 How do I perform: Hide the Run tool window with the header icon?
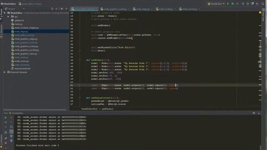pos(259,113)
